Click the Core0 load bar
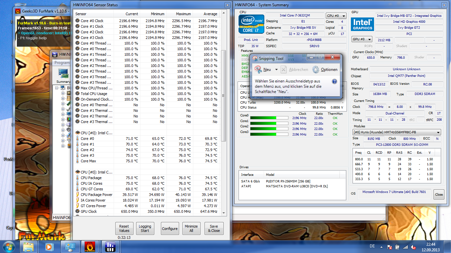Image resolution: width=451 pixels, height=253 pixels. click(x=269, y=118)
